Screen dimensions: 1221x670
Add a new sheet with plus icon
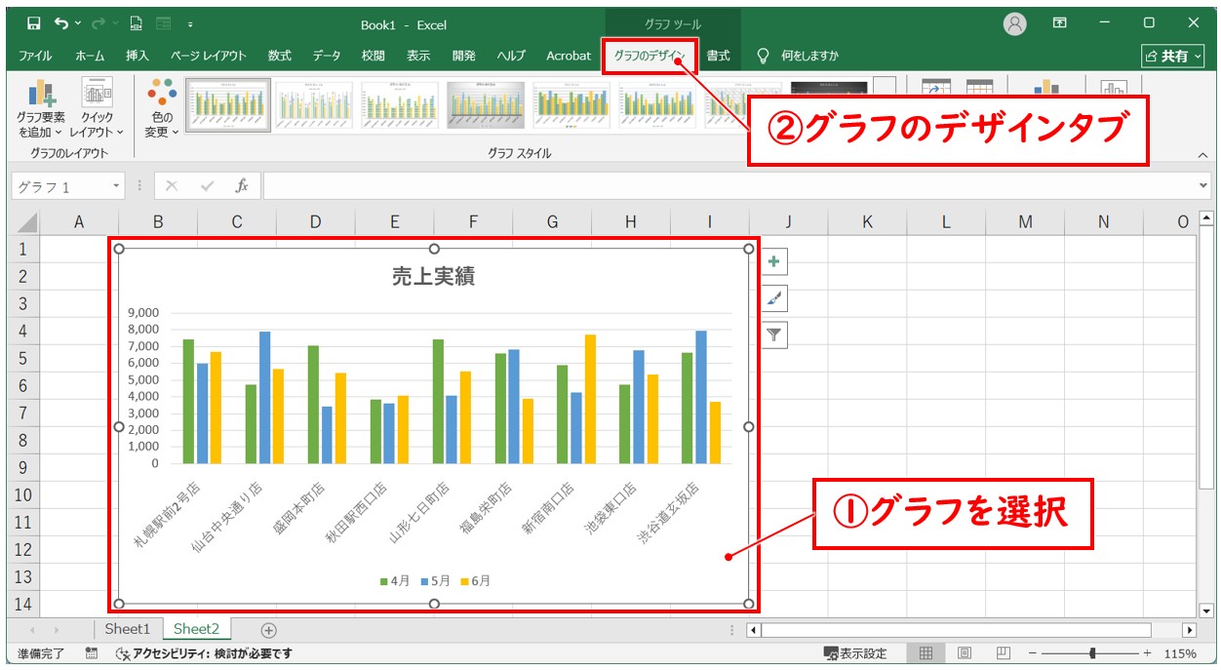coord(269,630)
